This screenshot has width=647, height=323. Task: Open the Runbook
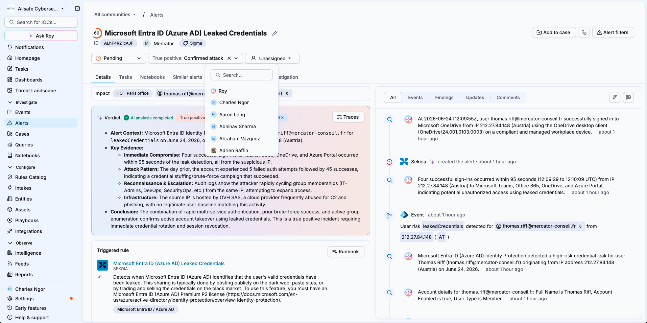[x=345, y=252]
